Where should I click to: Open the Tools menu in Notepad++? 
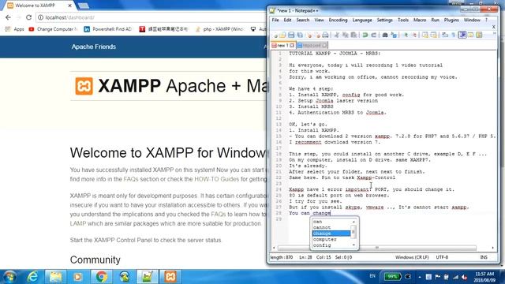pos(403,20)
